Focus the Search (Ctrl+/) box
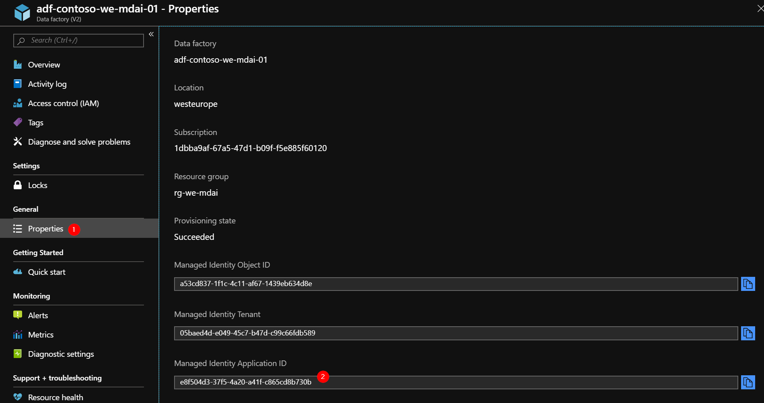Viewport: 764px width, 403px height. [78, 40]
